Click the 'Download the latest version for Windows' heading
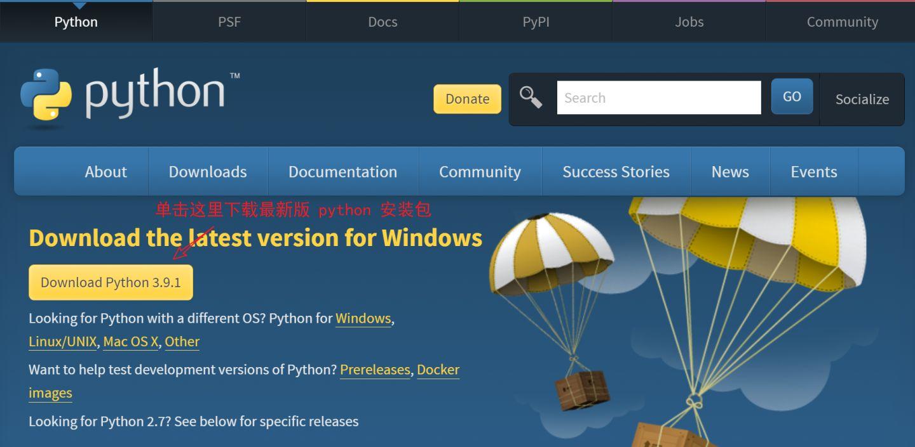This screenshot has width=915, height=447. click(x=255, y=238)
